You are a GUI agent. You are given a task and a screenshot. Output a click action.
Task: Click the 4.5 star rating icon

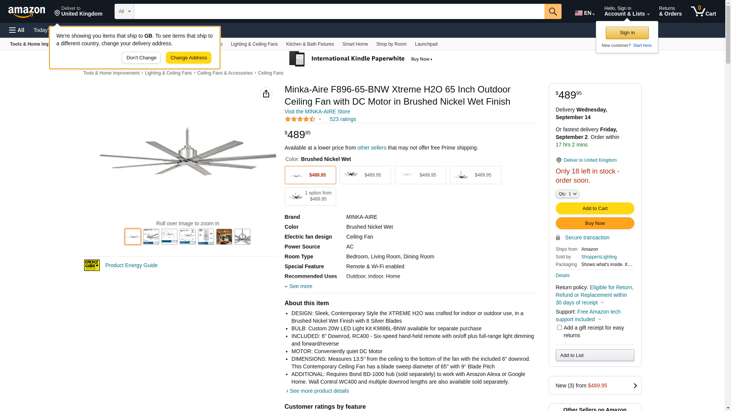(x=300, y=119)
